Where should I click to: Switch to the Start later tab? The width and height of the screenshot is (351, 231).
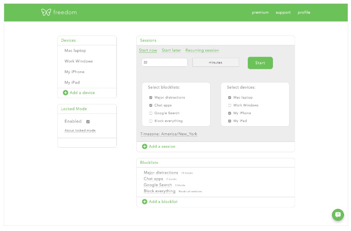(171, 50)
